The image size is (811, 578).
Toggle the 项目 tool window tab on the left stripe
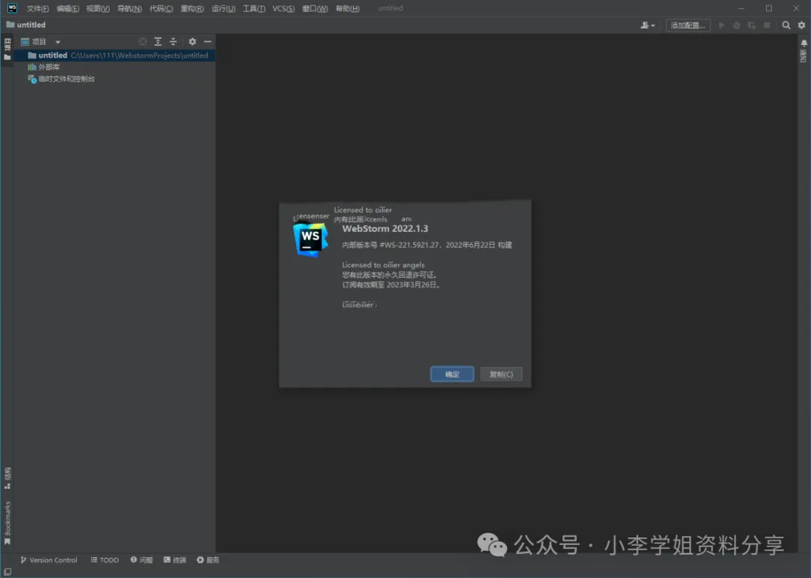click(8, 49)
